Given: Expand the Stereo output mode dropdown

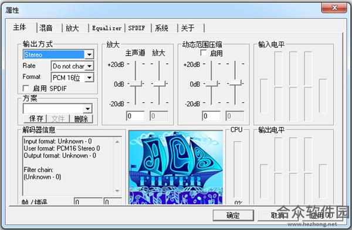Looking at the screenshot, I should pyautogui.click(x=89, y=54).
